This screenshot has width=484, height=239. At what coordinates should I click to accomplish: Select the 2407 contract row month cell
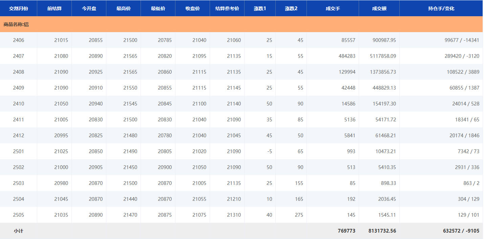click(19, 56)
